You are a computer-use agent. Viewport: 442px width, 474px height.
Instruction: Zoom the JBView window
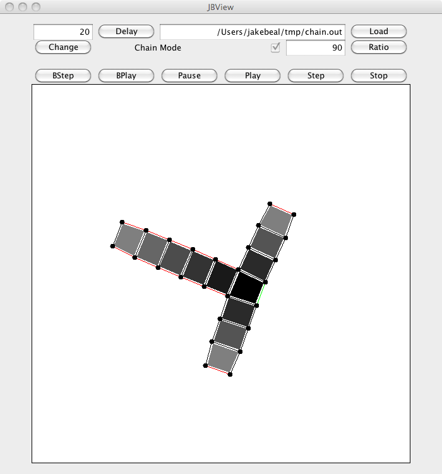tap(36, 7)
